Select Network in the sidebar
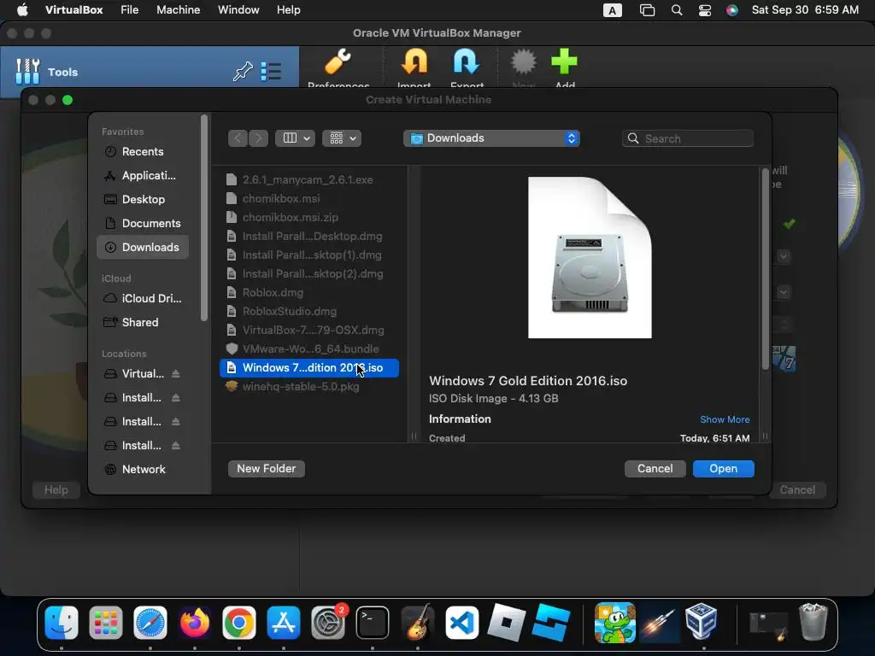 click(x=143, y=470)
